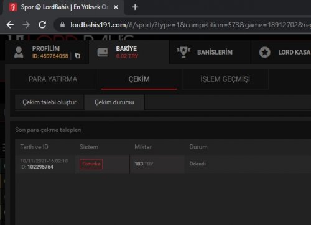
Task: Click the Durum column header
Action: (x=198, y=147)
